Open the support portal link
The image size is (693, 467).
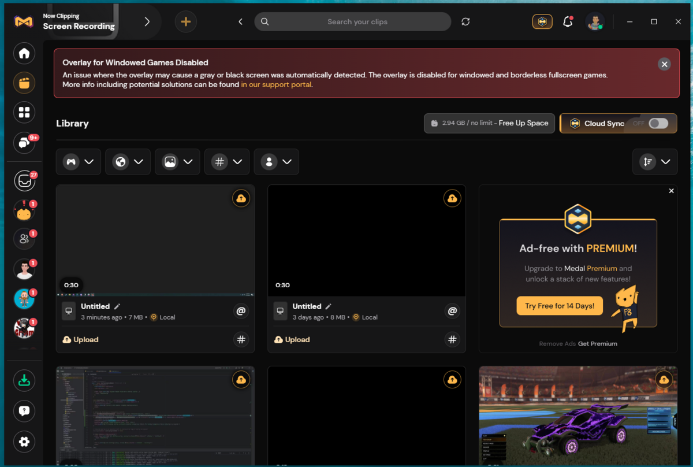coord(276,84)
